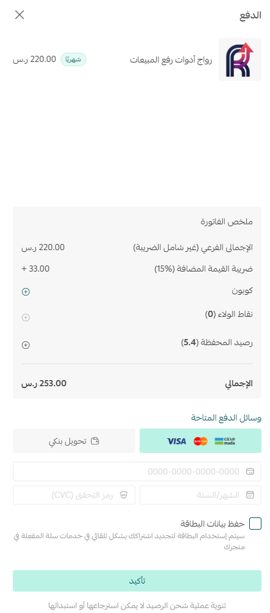Click the CVC security icon

click(124, 495)
